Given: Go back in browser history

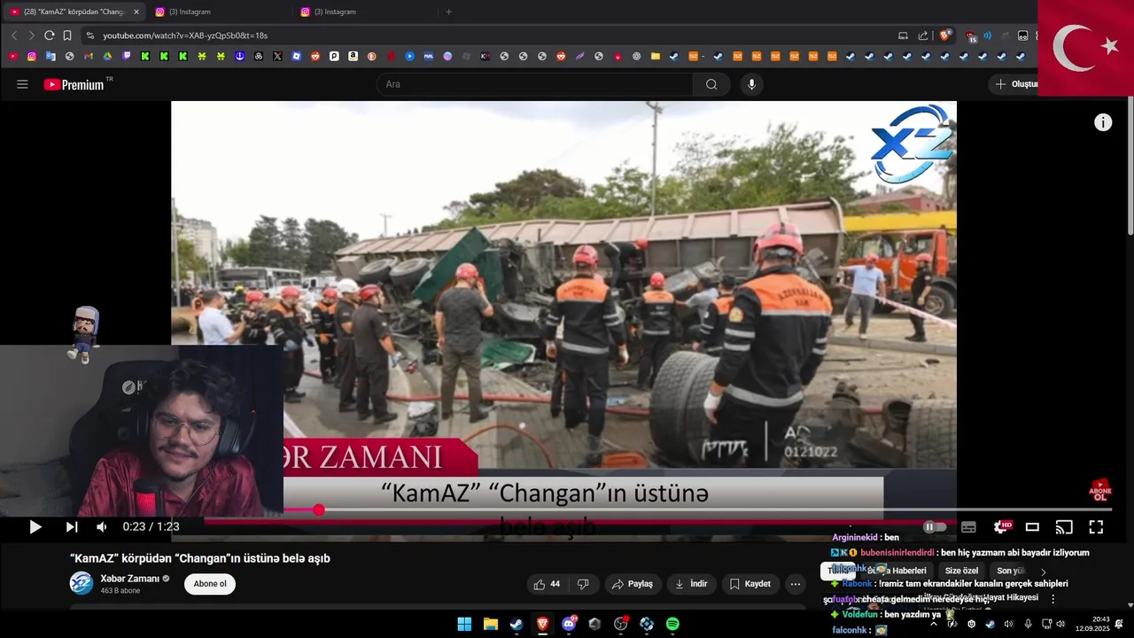Looking at the screenshot, I should (x=14, y=35).
